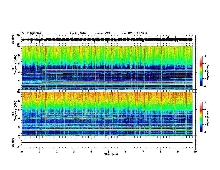220x170 pixels.
Task: Click the ch.1 waveform trace panel
Action: pos(109,39)
